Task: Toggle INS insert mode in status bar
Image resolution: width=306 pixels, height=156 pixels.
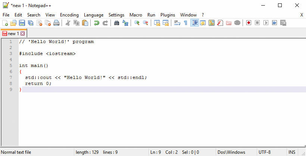Action: coord(292,152)
